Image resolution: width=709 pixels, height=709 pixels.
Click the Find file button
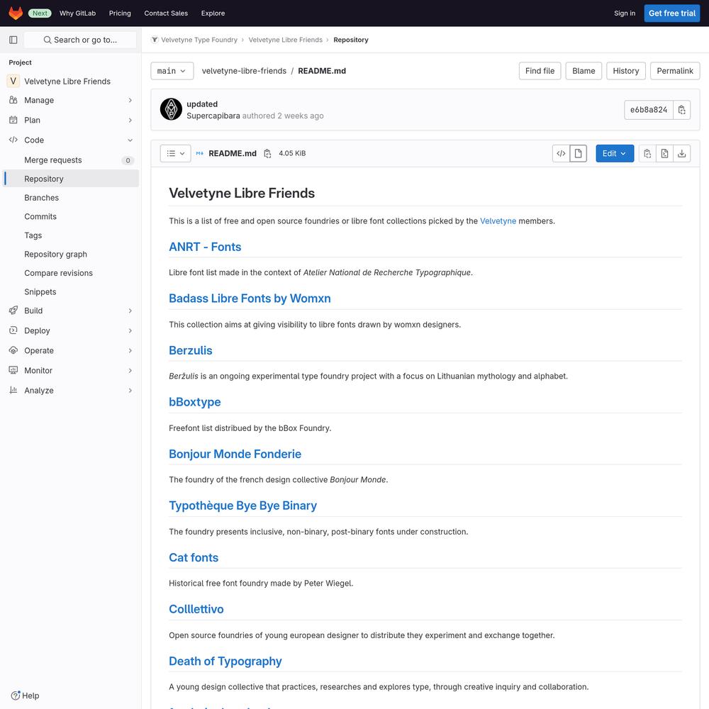[x=540, y=71]
